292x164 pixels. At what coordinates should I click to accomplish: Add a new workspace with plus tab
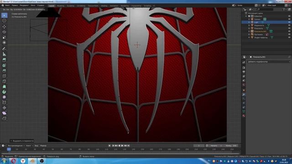[x=154, y=6]
